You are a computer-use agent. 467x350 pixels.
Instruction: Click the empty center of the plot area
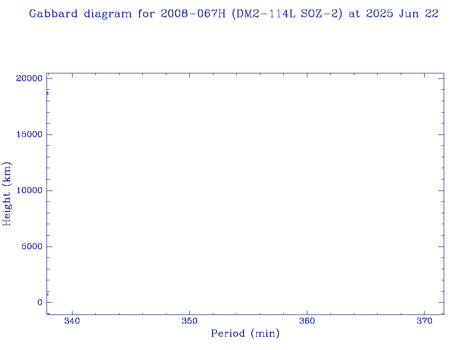[245, 194]
